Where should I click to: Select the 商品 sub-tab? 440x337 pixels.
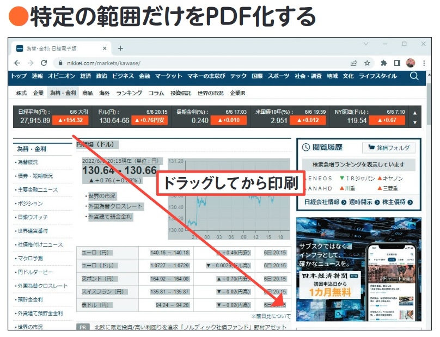pos(87,93)
